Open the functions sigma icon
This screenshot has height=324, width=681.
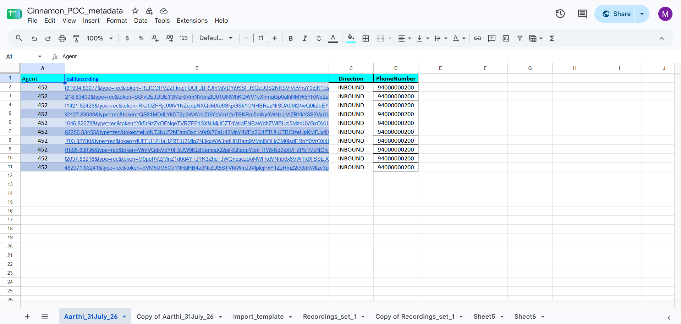[x=552, y=38]
